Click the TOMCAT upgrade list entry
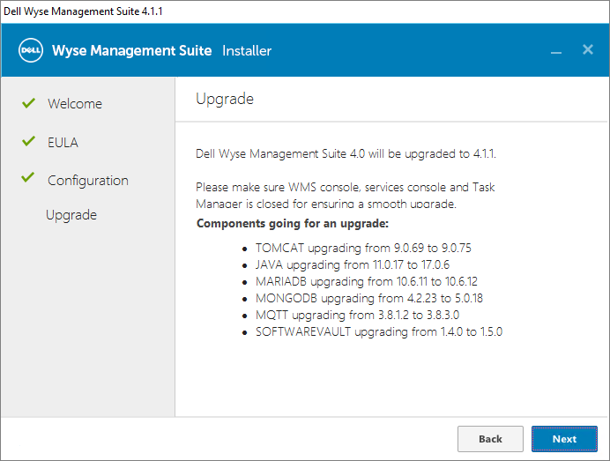Image resolution: width=610 pixels, height=461 pixels. coord(363,249)
